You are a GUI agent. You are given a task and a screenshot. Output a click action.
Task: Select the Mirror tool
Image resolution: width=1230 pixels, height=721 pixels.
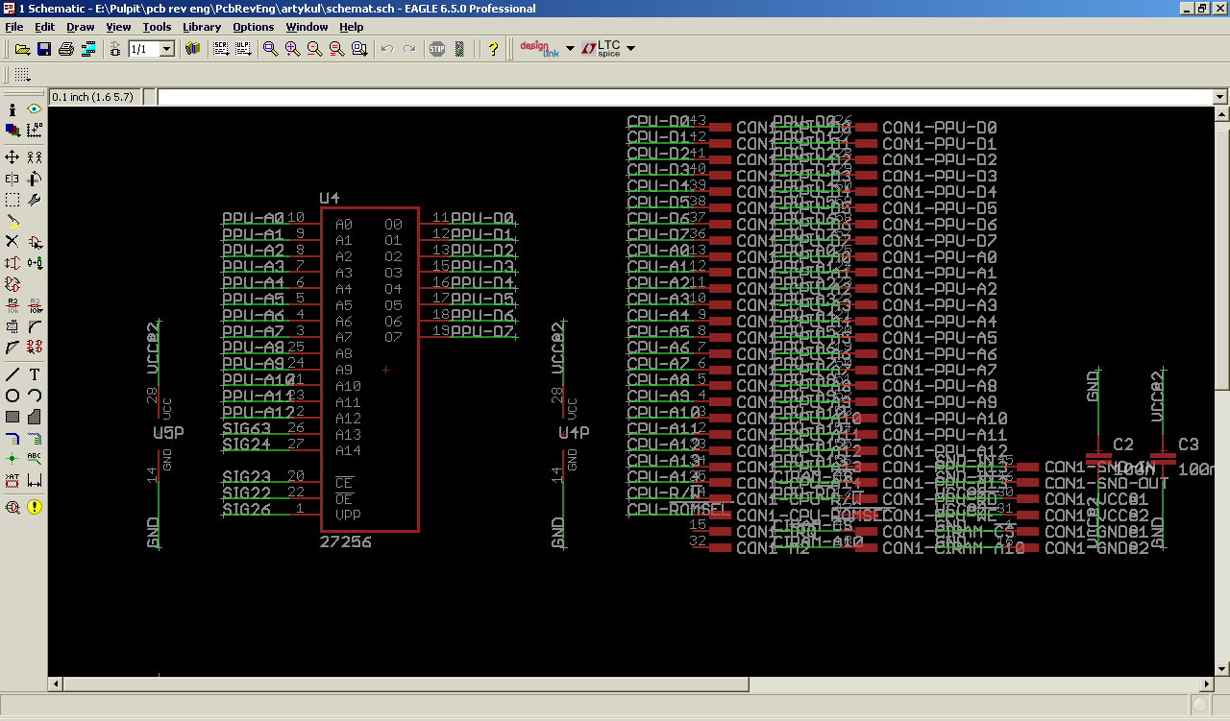[12, 179]
